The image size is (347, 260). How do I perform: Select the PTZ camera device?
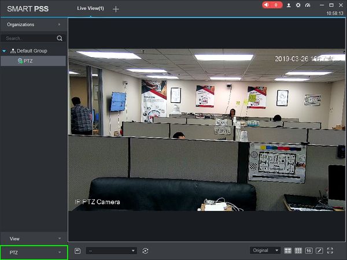pos(33,61)
